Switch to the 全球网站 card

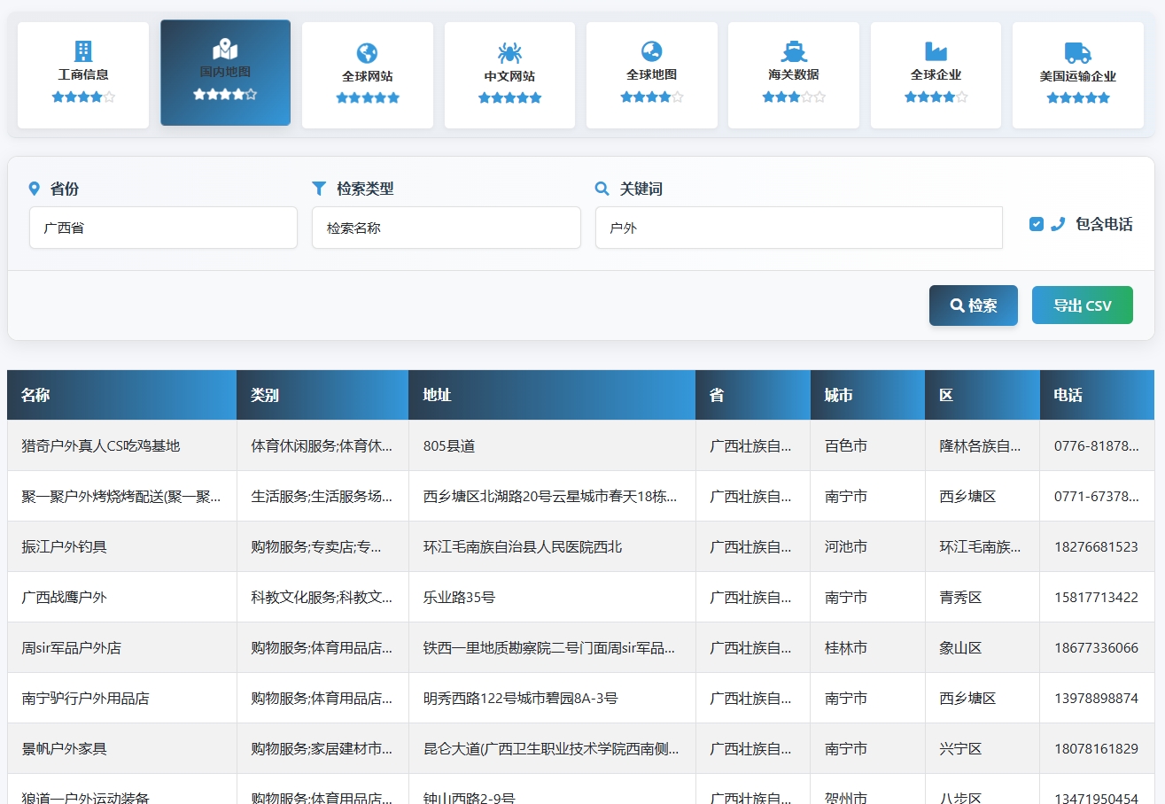[368, 75]
